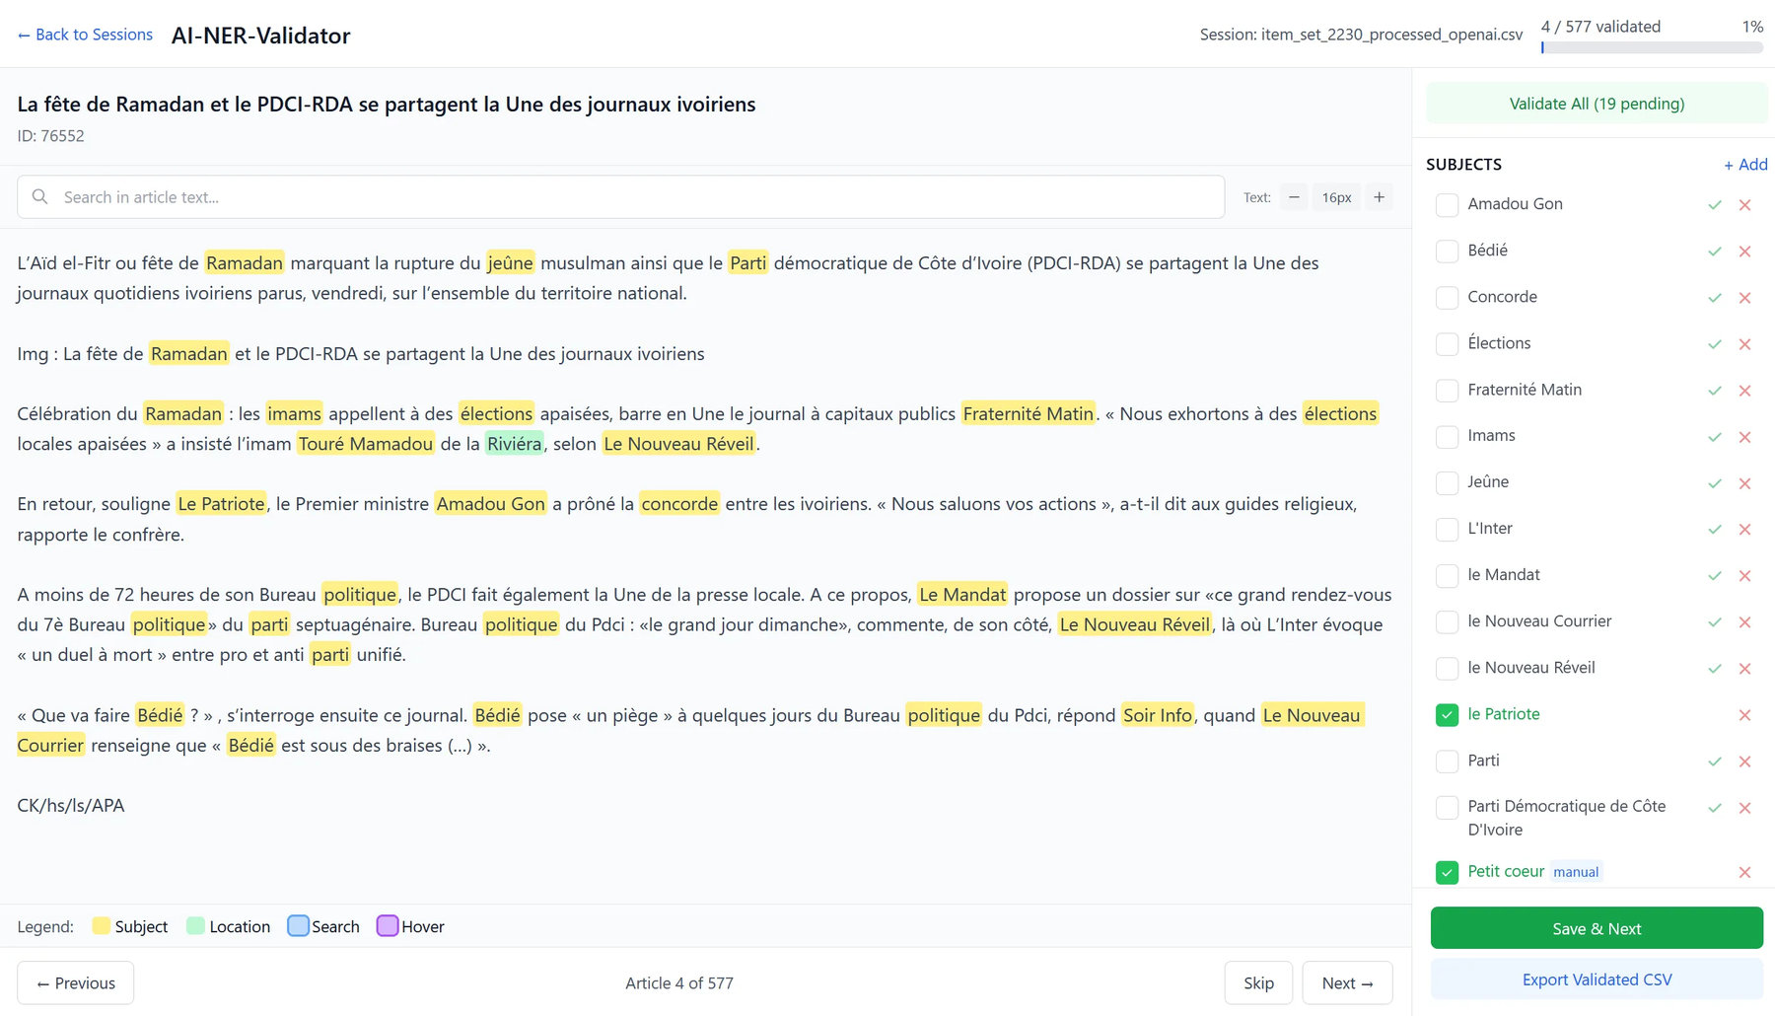Accept the L'Inter subject checkmark
Screen dimensions: 1775x1016
click(1715, 530)
